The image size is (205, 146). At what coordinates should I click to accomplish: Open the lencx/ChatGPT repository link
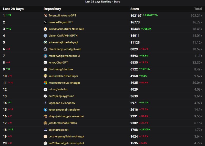click(x=58, y=63)
